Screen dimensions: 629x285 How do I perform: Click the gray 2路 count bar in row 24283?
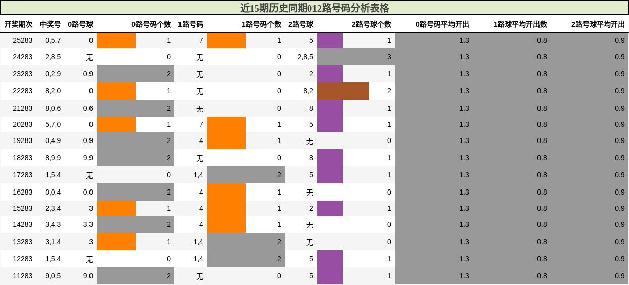click(x=356, y=57)
